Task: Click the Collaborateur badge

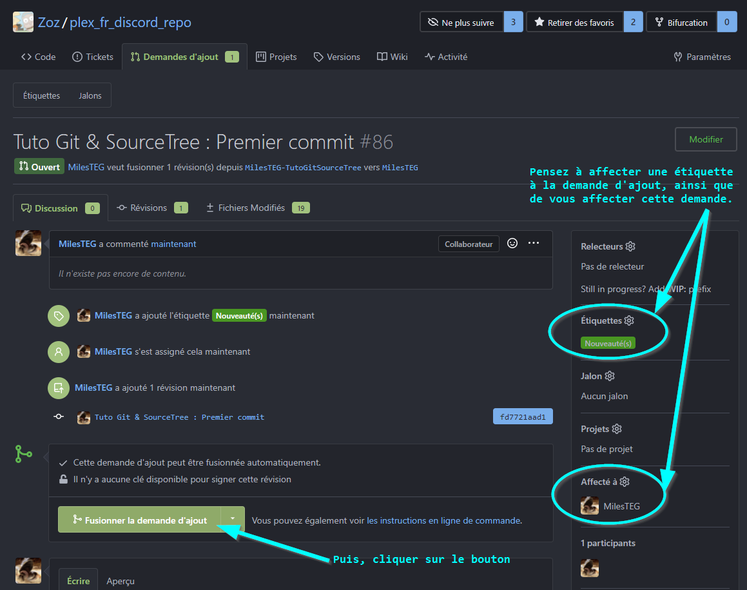Action: tap(469, 244)
